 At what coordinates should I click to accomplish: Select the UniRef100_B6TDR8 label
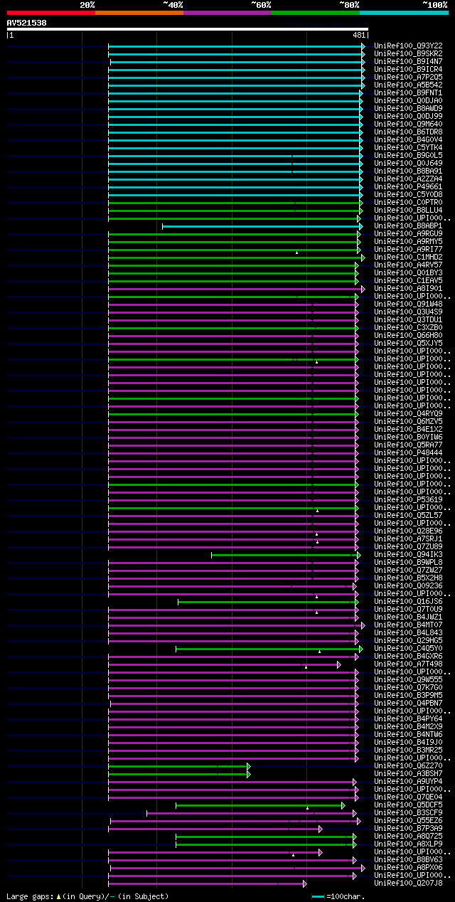click(x=408, y=132)
